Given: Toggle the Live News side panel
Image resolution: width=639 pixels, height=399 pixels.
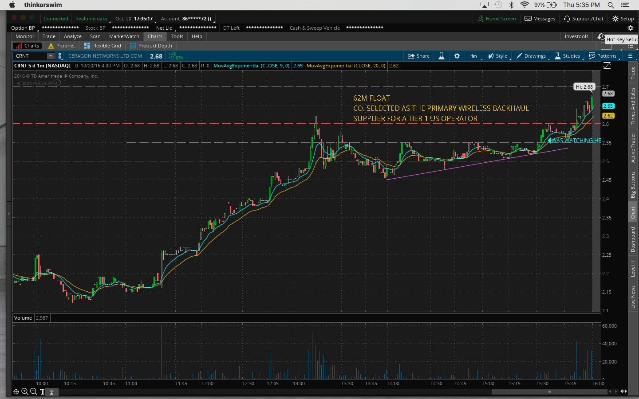Looking at the screenshot, I should pos(633,297).
